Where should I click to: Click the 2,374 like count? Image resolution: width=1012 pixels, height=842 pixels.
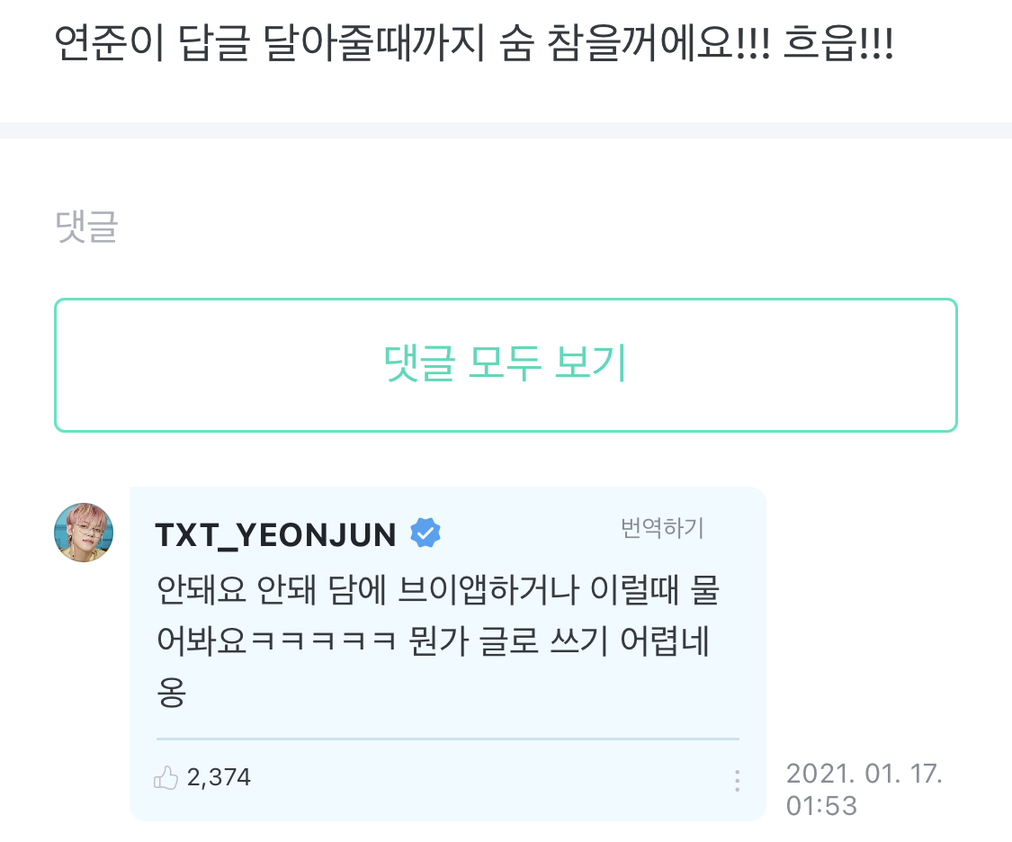coord(219,777)
